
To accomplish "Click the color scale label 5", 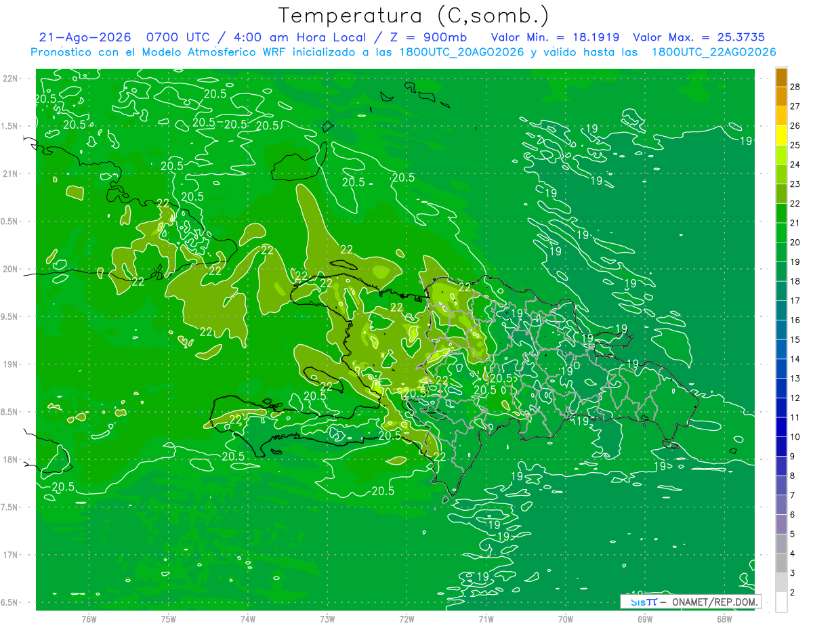I will click(793, 535).
